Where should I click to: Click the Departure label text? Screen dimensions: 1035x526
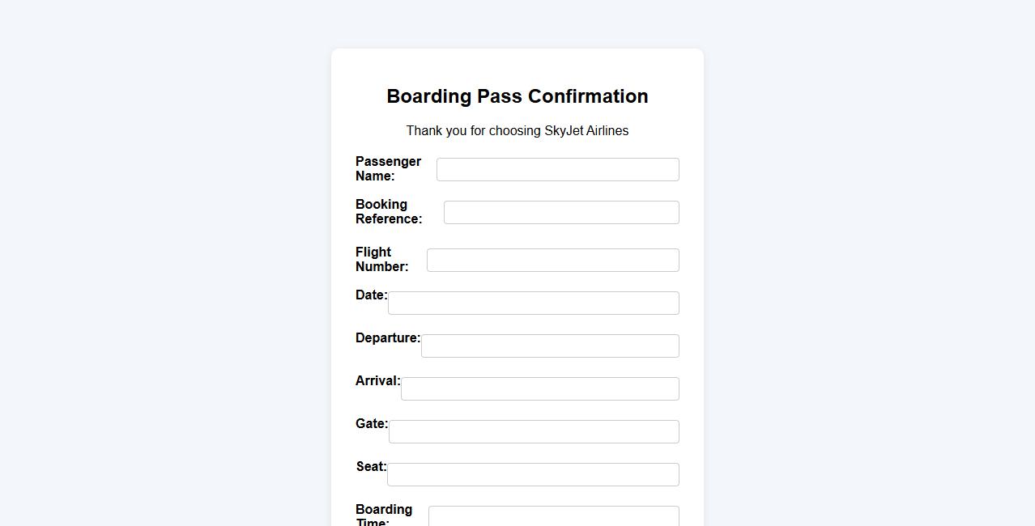(387, 338)
